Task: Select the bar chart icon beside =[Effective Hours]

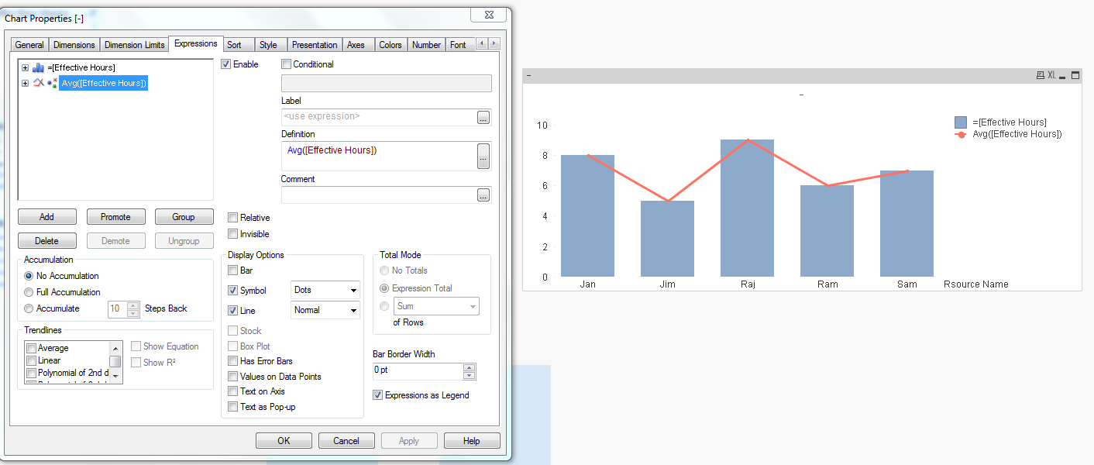Action: [x=38, y=67]
